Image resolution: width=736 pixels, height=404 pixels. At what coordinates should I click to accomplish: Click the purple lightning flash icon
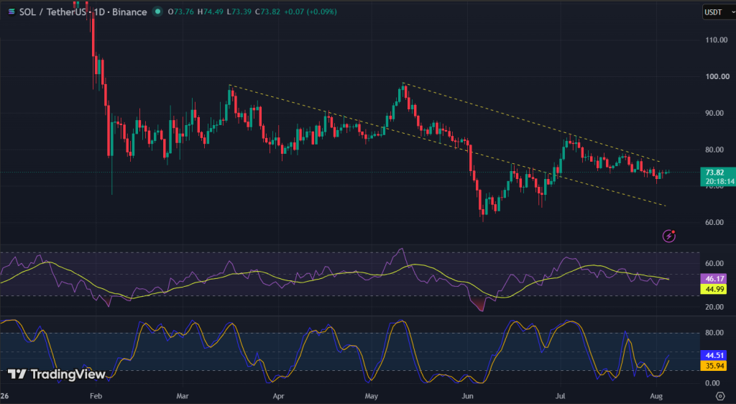tap(669, 236)
